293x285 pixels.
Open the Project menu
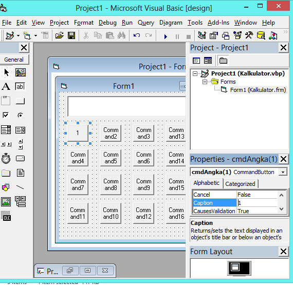(x=59, y=23)
